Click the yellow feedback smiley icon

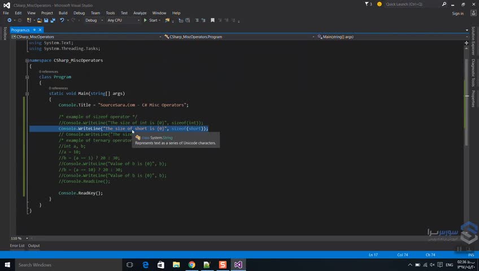click(x=380, y=4)
